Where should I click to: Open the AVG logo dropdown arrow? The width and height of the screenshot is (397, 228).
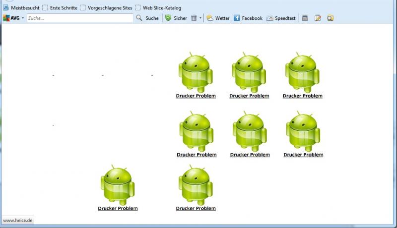(23, 18)
